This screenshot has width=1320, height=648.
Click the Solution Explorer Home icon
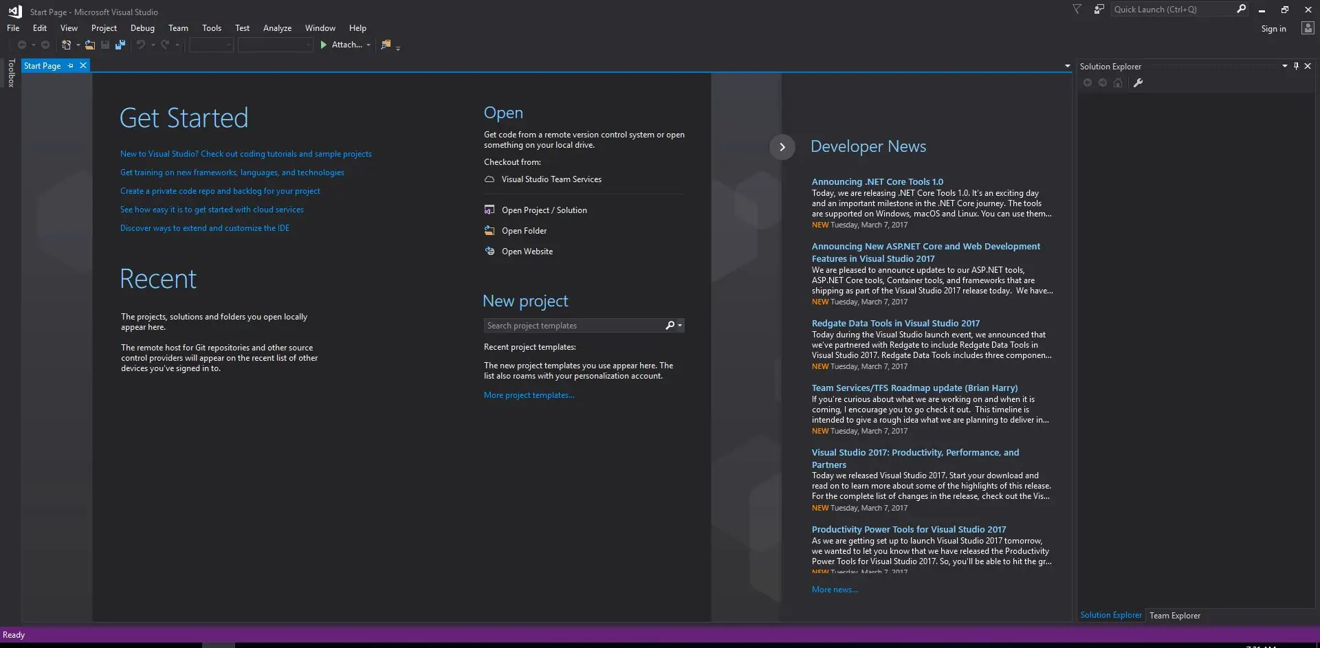tap(1118, 83)
